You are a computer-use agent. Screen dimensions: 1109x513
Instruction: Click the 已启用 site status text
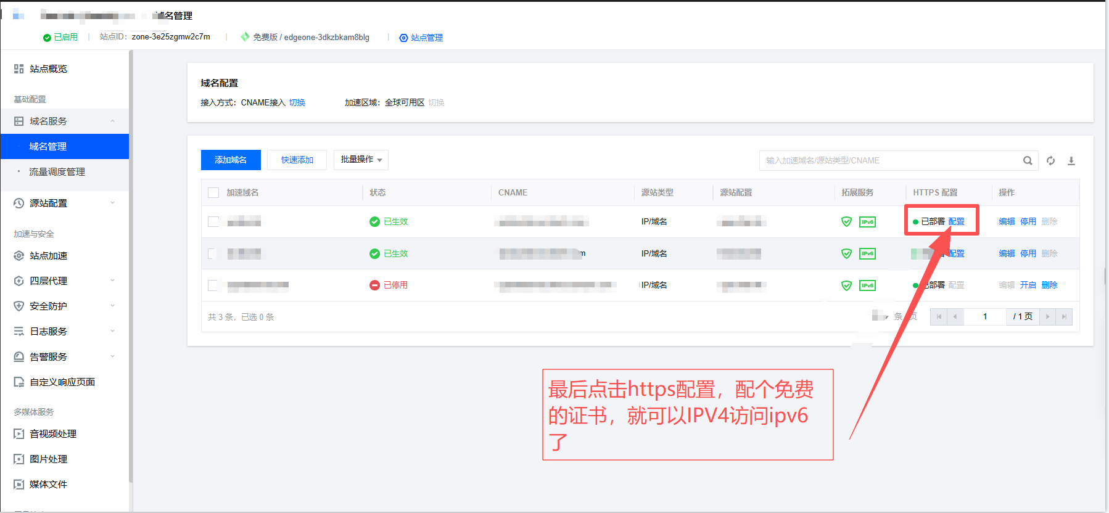65,37
